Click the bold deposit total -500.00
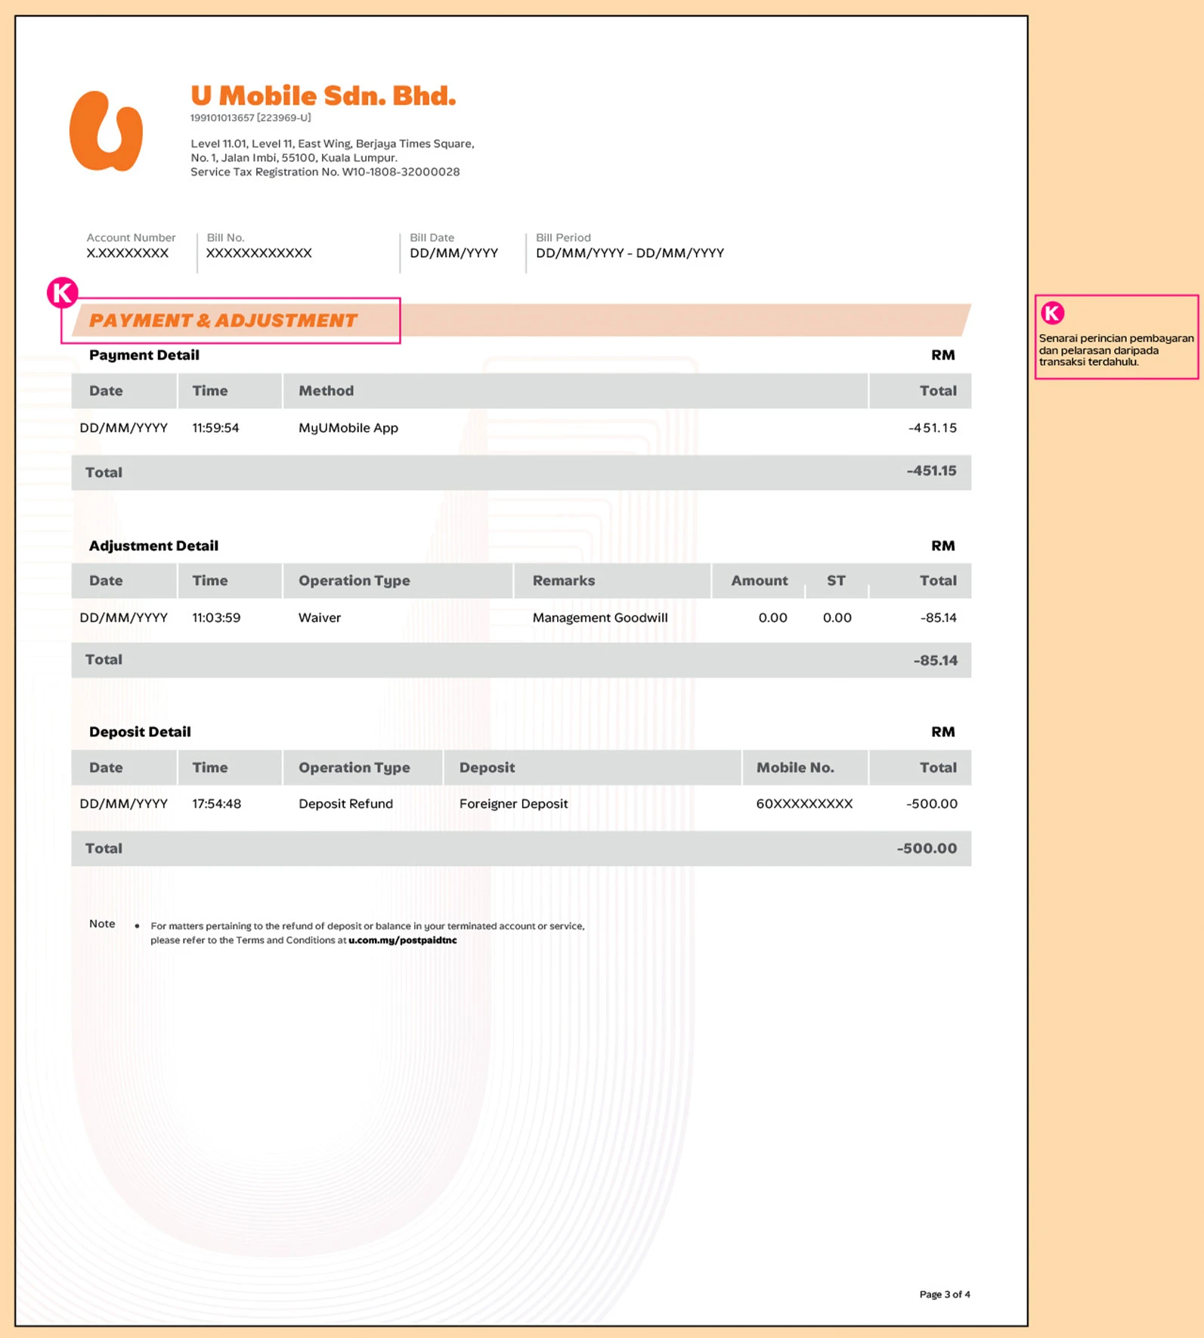This screenshot has height=1338, width=1204. (927, 848)
